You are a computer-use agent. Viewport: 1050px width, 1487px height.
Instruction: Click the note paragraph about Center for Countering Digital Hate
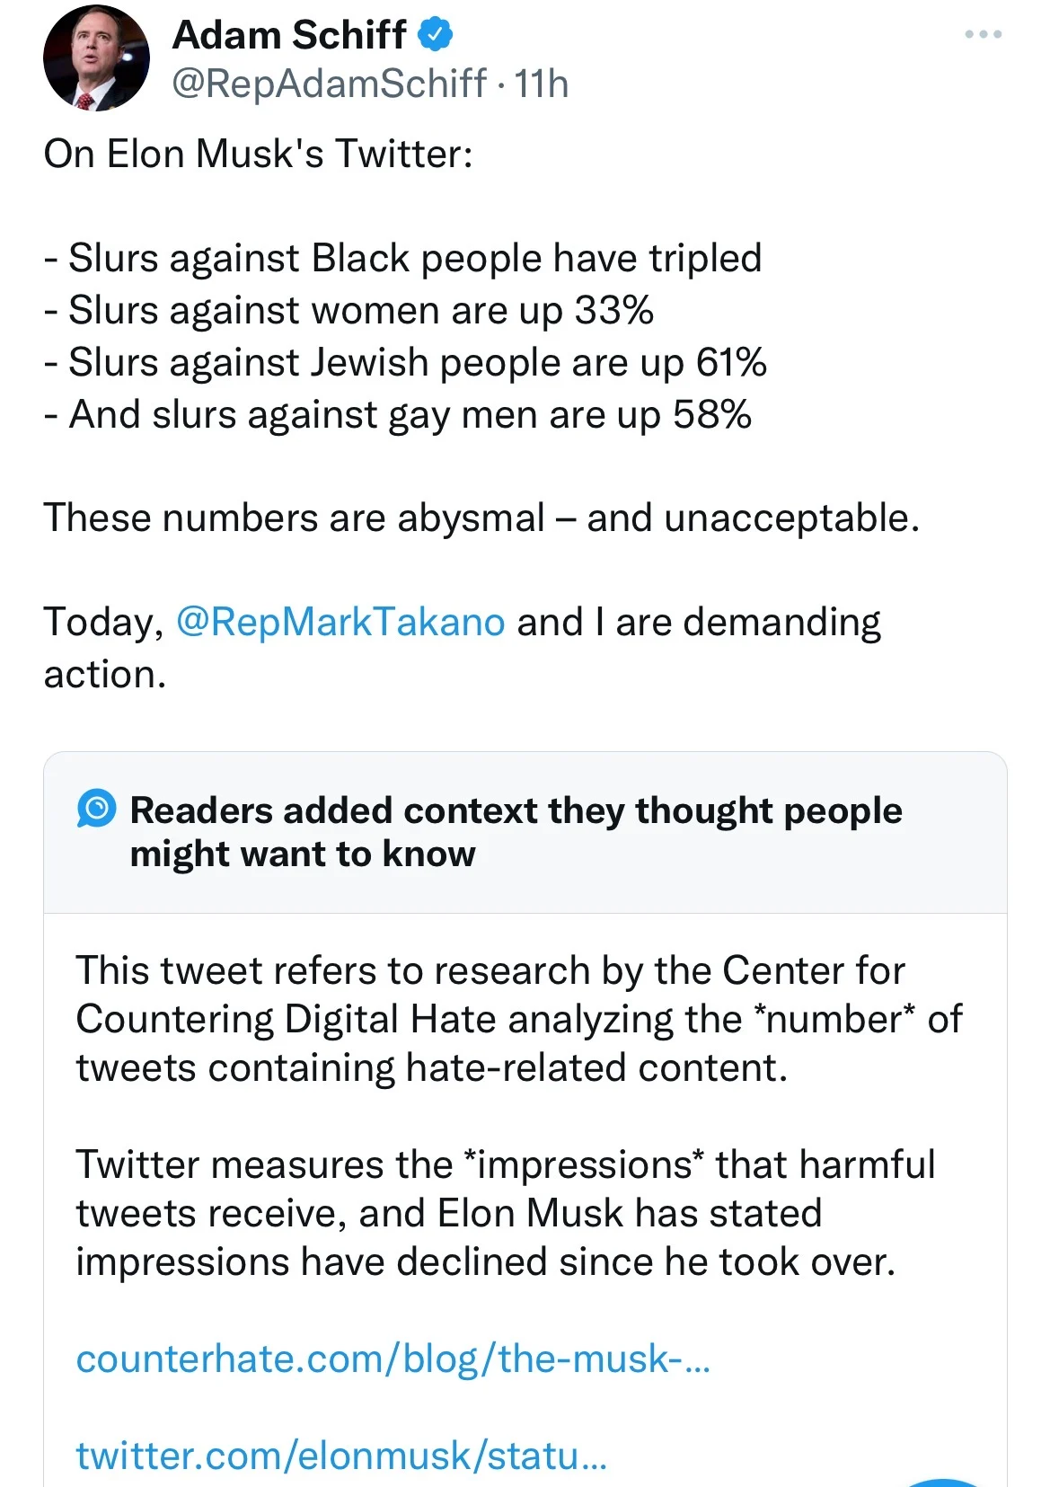tap(518, 1019)
